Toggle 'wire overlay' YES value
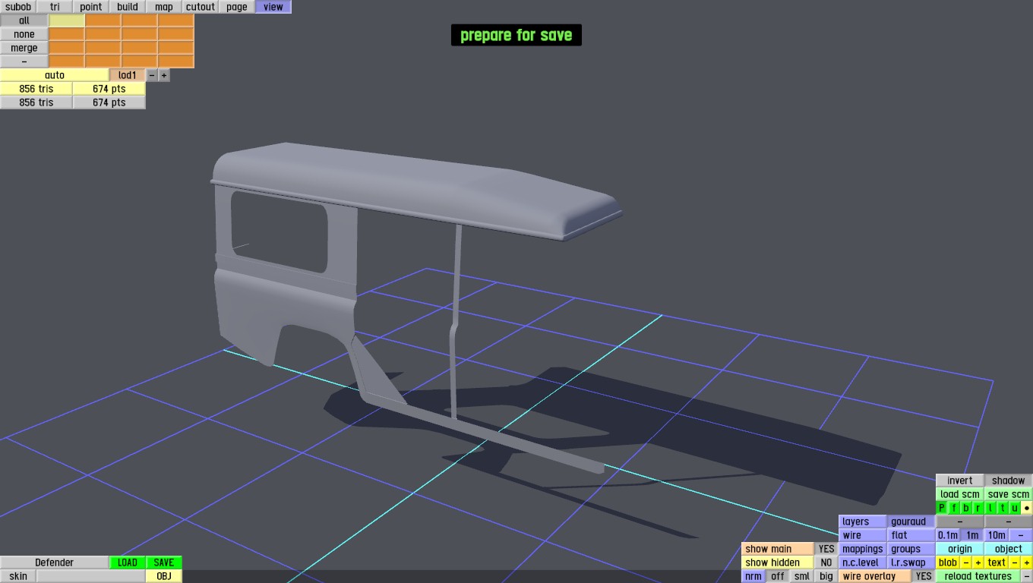This screenshot has width=1033, height=583. point(924,576)
